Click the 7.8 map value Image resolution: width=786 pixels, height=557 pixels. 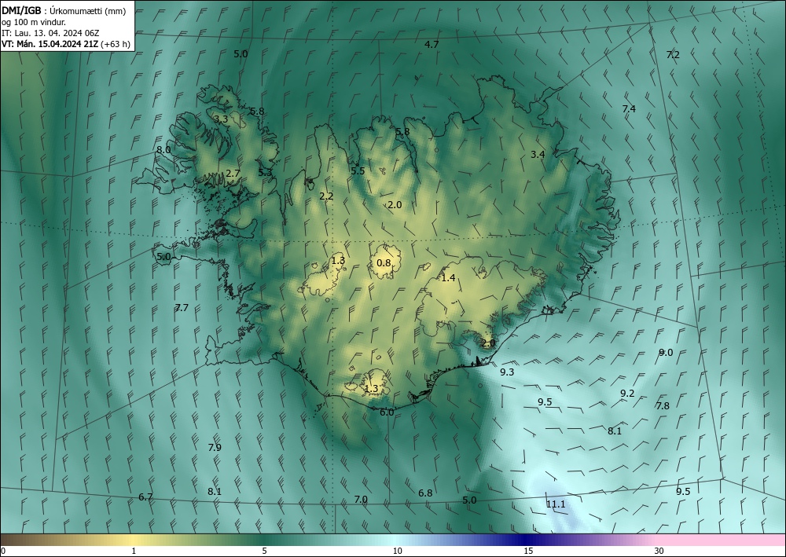tap(663, 406)
